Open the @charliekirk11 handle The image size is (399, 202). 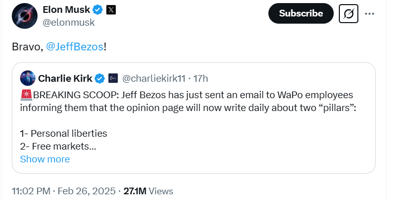154,78
